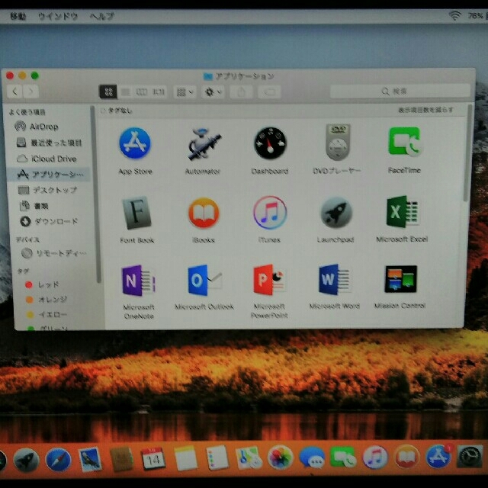
Task: Go forward with the Finder forward arrow
Action: (x=30, y=91)
